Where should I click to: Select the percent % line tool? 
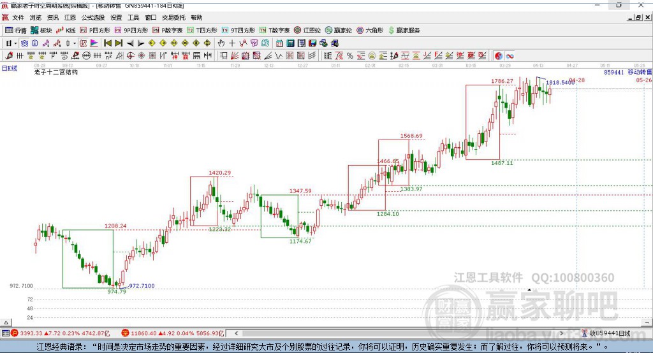(x=350, y=56)
